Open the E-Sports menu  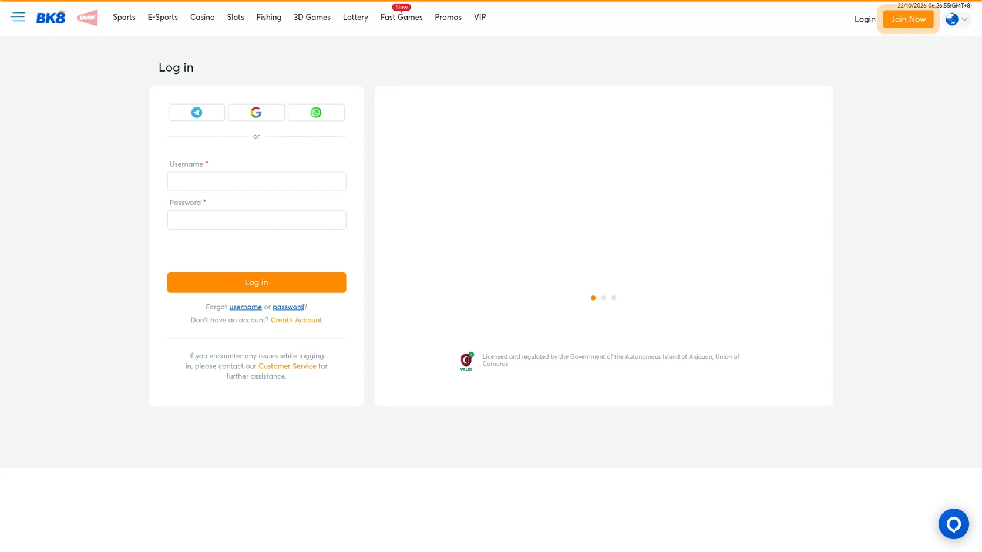pyautogui.click(x=163, y=17)
